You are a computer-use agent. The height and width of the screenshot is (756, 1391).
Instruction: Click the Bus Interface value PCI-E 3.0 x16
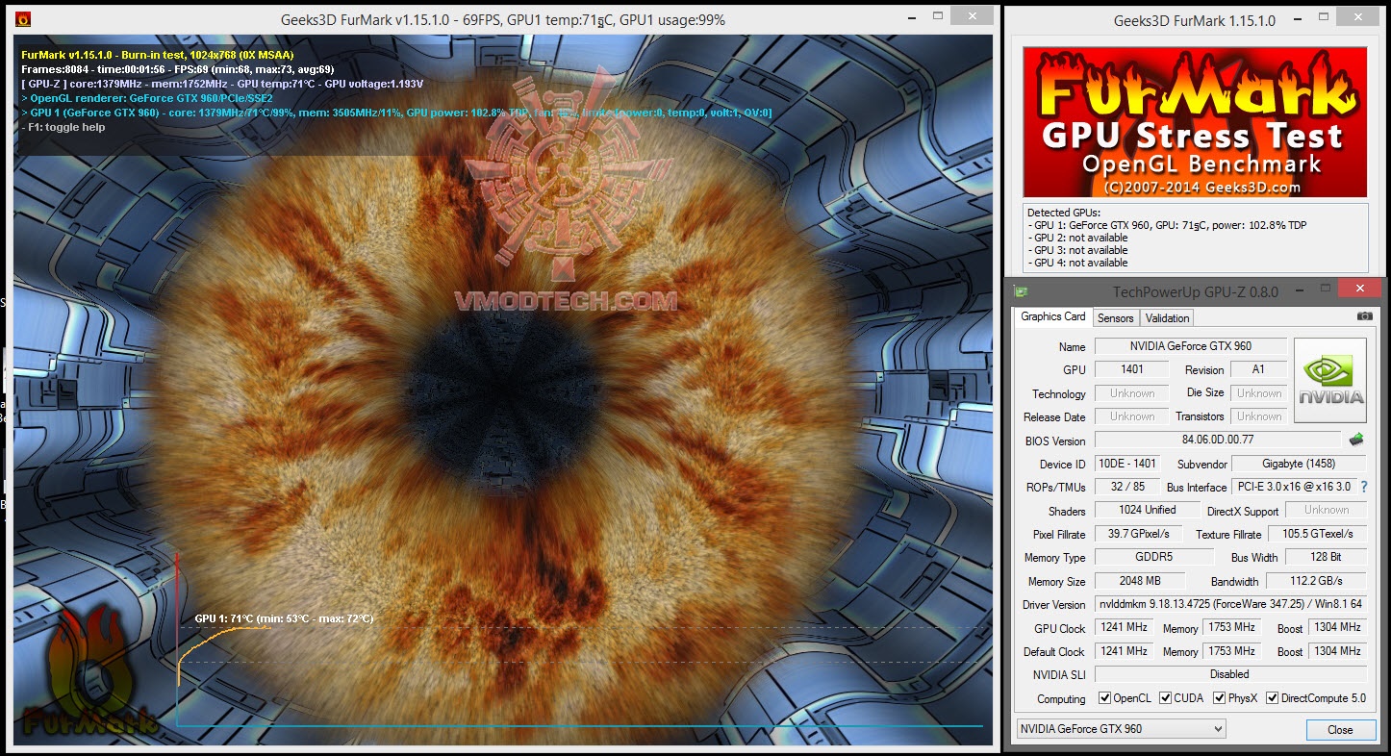[x=1295, y=487]
